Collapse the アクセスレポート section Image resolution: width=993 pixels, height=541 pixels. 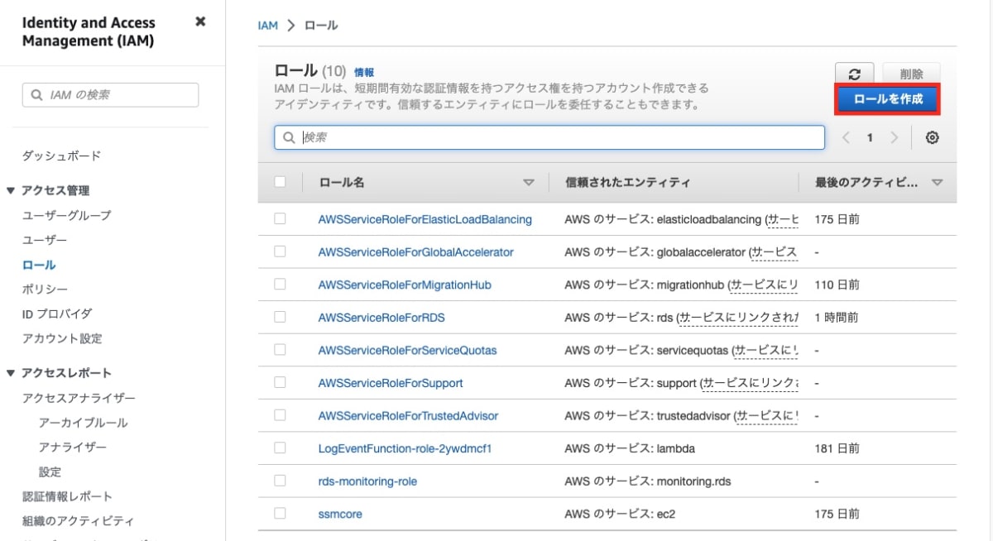11,373
